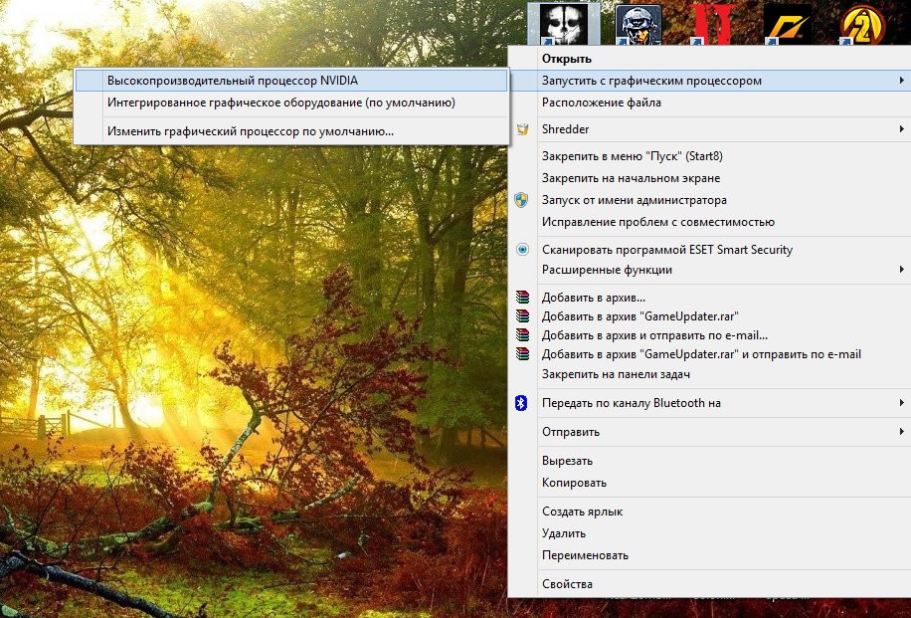Click 'Изменить графический процессор по умолчанию...'
This screenshot has width=911, height=618.
pos(291,131)
